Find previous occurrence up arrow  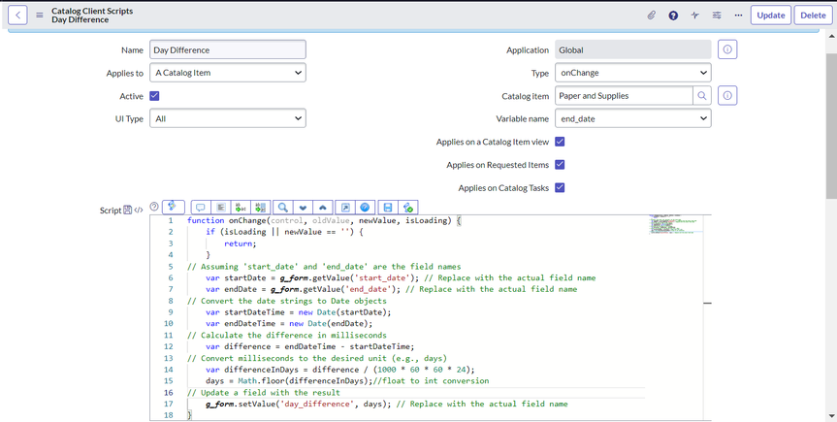tap(322, 208)
